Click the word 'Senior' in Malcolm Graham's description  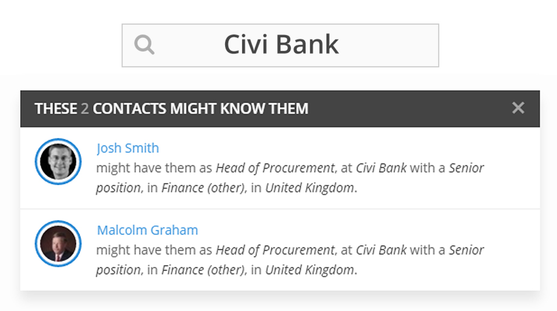(x=466, y=250)
